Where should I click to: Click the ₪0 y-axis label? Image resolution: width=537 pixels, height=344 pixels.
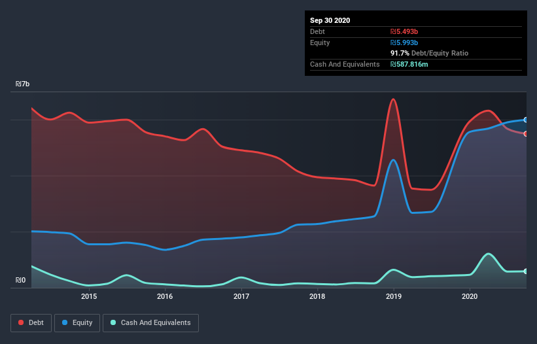[20, 280]
